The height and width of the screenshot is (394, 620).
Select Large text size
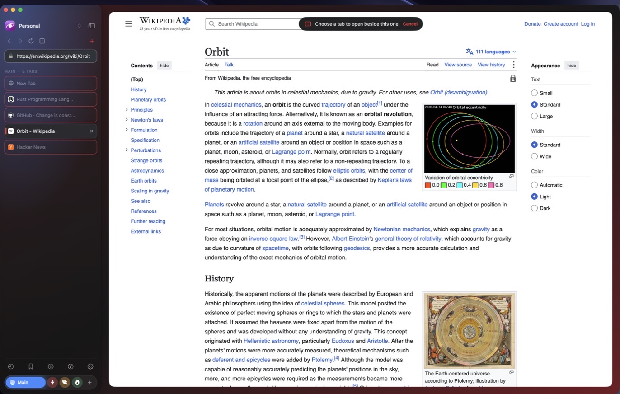point(534,116)
